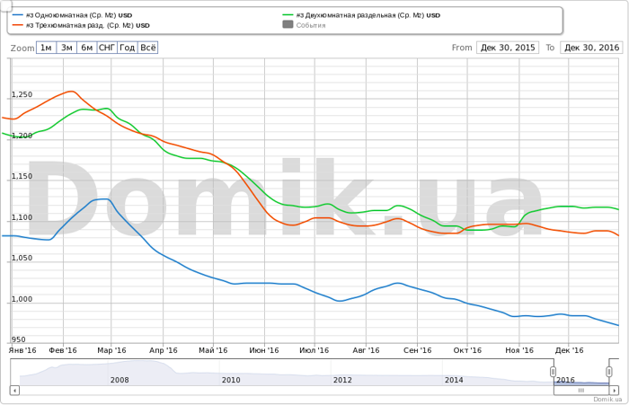Click 2008 in the navigator timeline

tap(120, 380)
